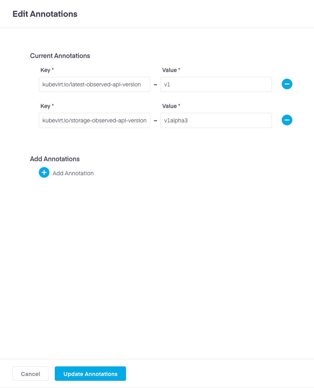
Task: Click the Current Annotations section heading
Action: tap(60, 56)
